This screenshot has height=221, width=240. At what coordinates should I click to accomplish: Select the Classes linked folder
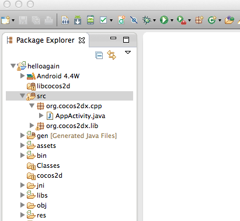(48, 165)
